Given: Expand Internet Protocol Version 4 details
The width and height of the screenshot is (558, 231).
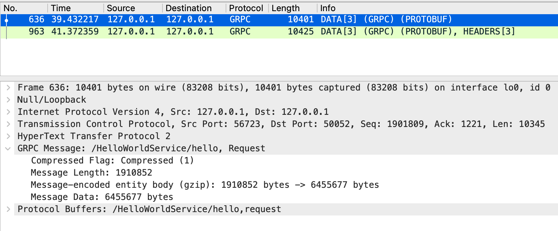Looking at the screenshot, I should 8,112.
